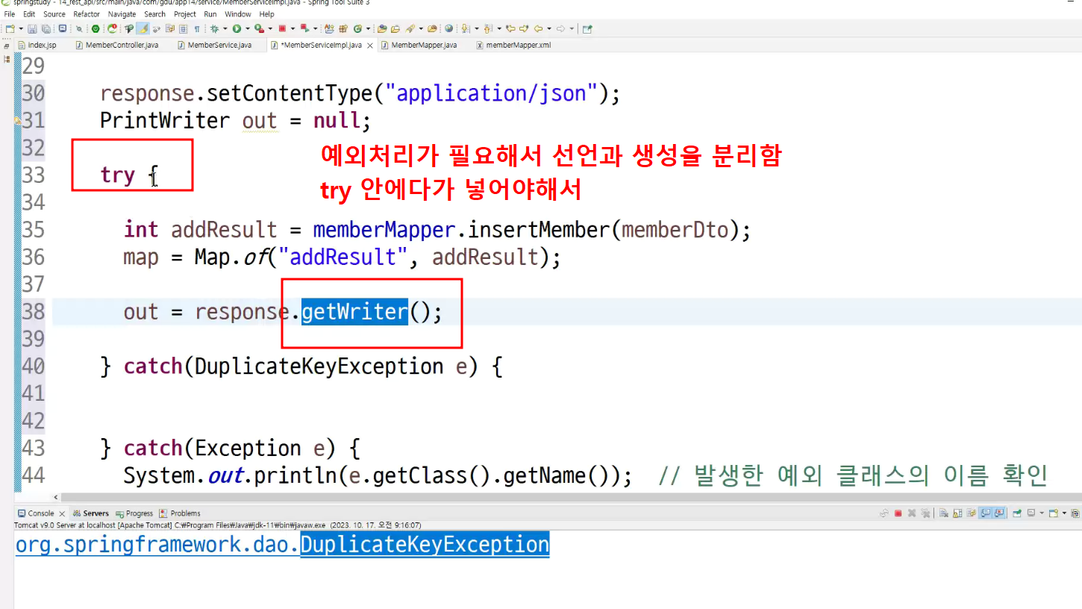The height and width of the screenshot is (609, 1082).
Task: Click line number 38 in gutter
Action: 33,311
